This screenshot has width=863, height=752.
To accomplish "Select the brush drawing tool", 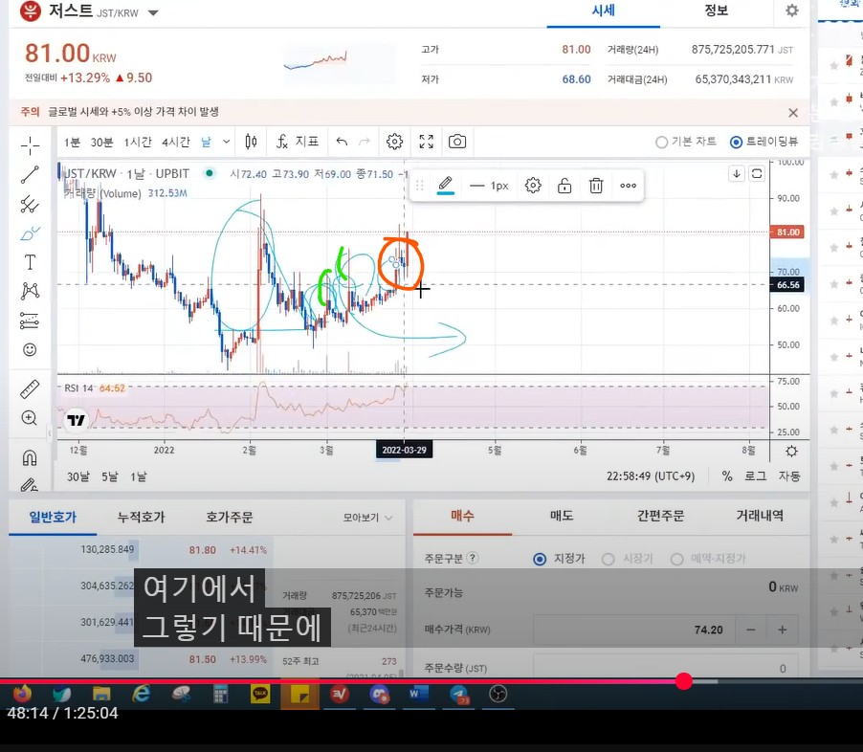I will 30,233.
